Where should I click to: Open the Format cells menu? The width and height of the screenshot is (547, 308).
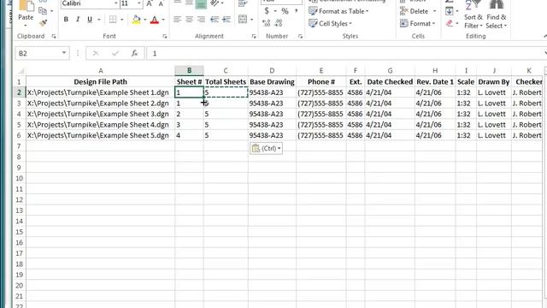click(418, 23)
